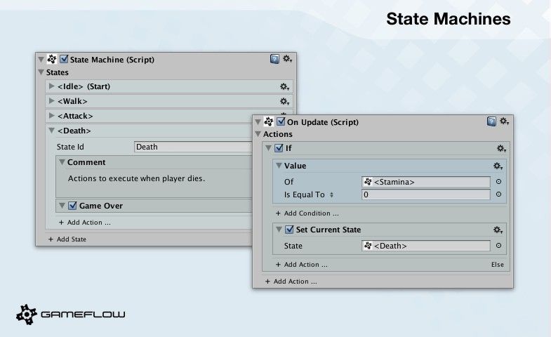Viewport: 551px width, 337px height.
Task: Open gear menu of the If action
Action: (501, 149)
